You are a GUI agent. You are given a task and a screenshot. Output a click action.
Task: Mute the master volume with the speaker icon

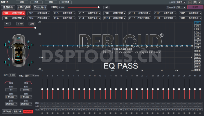[107, 7]
